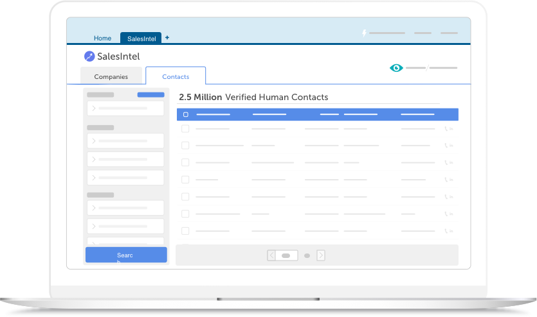Click the blue Search button
The height and width of the screenshot is (317, 537).
(x=126, y=255)
